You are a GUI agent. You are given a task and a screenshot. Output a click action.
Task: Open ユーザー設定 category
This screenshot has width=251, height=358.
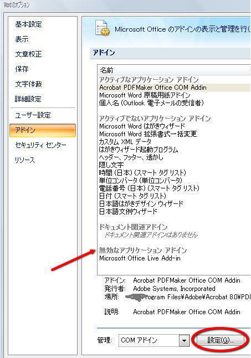tap(33, 115)
